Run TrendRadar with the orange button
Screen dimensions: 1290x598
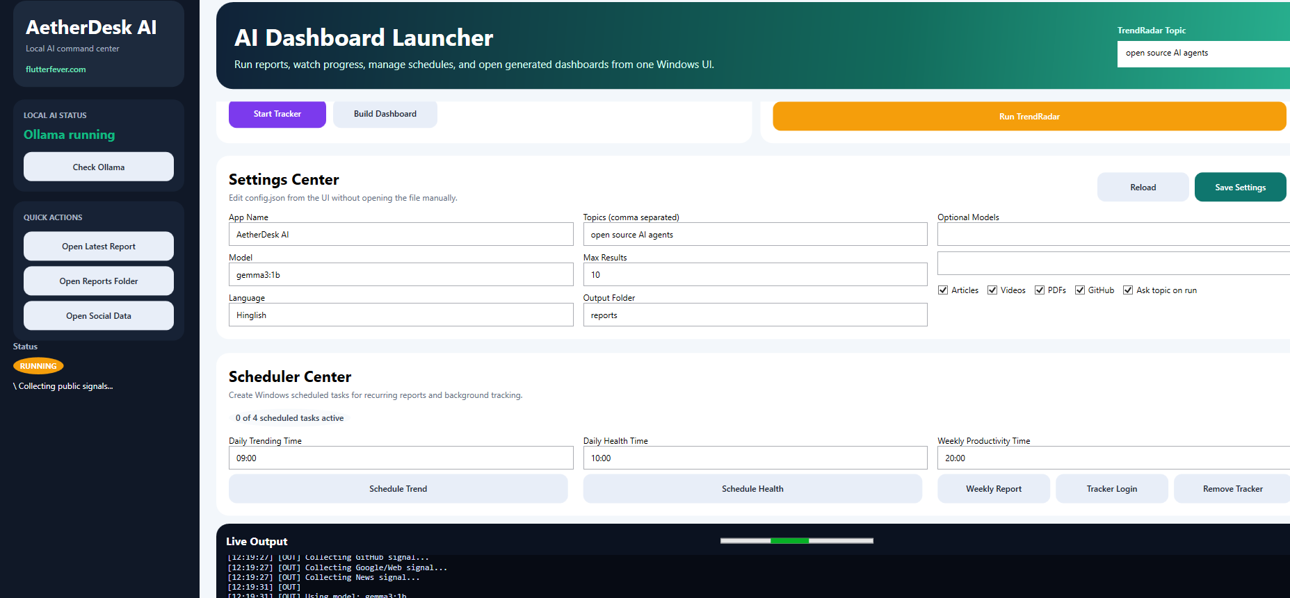point(1029,117)
